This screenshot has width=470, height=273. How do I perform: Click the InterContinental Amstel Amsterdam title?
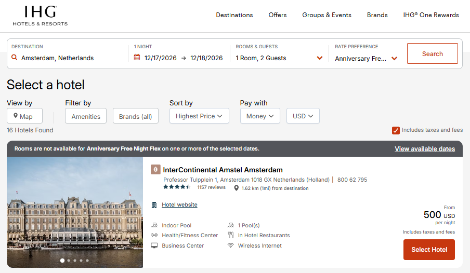tap(223, 170)
